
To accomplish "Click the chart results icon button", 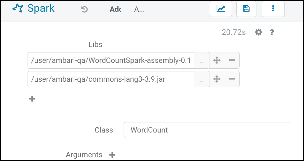I will point(221,9).
